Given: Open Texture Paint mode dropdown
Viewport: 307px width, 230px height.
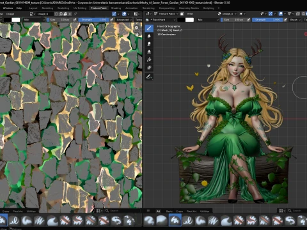Looking at the screenshot, I should click(166, 13).
